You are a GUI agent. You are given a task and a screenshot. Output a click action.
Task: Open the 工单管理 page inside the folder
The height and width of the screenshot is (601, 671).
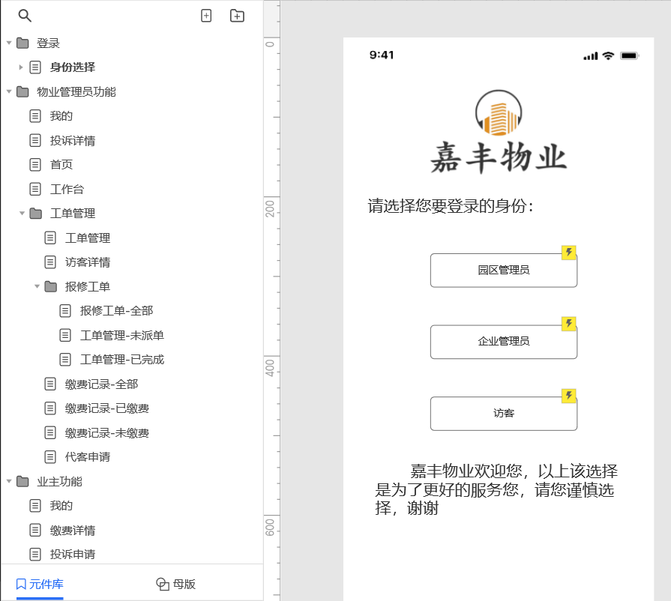point(87,238)
